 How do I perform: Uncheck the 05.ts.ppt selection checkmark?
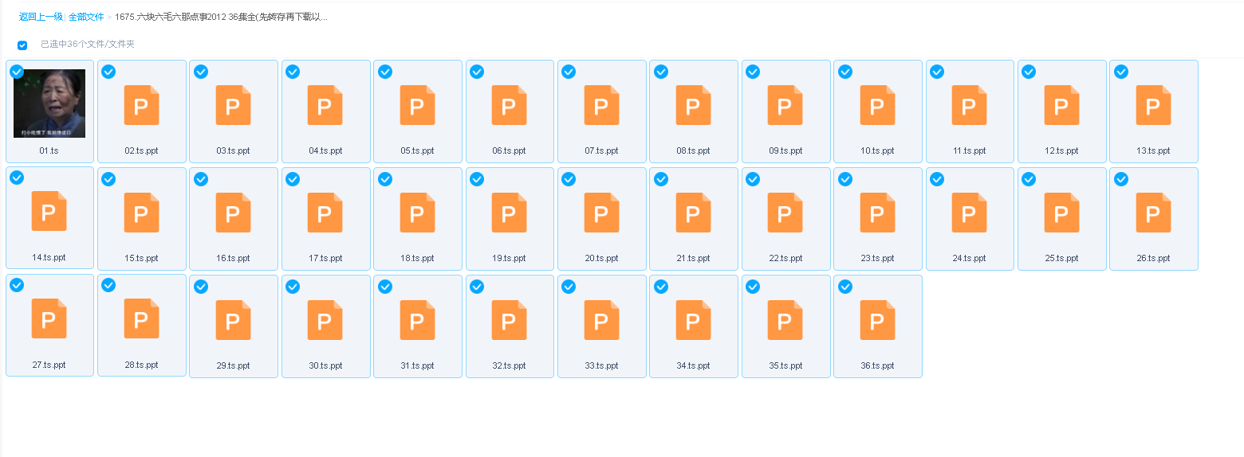385,72
